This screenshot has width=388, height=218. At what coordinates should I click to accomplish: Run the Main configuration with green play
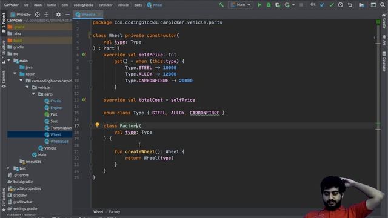pos(259,5)
